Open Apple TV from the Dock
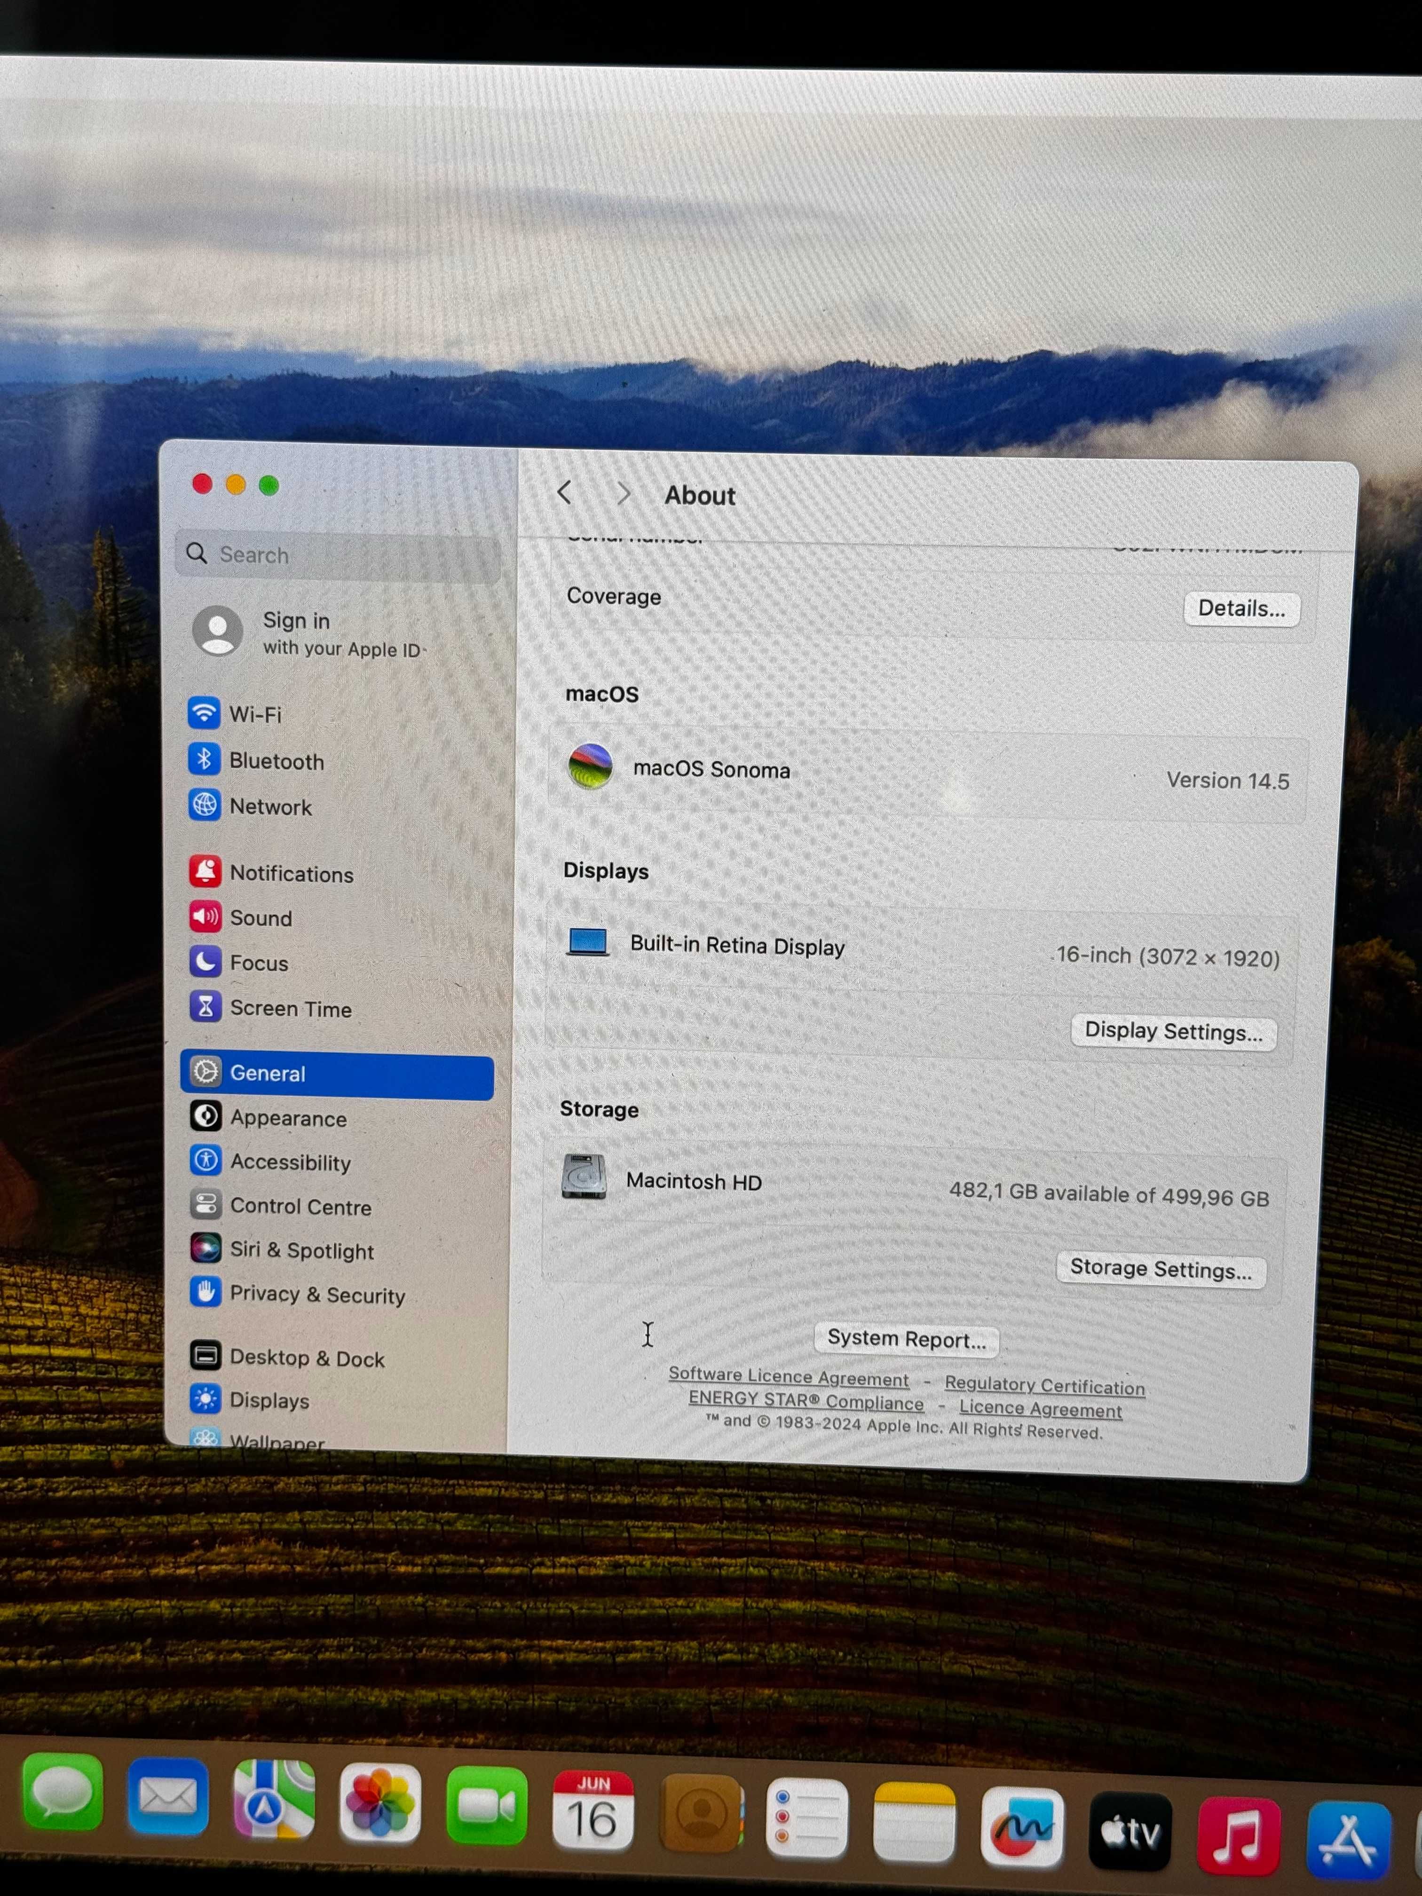The height and width of the screenshot is (1896, 1422). [x=1130, y=1832]
